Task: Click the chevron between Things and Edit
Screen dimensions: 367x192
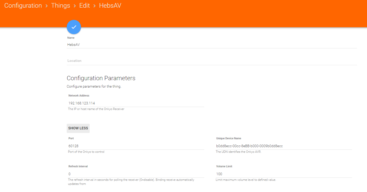Action: pos(75,6)
